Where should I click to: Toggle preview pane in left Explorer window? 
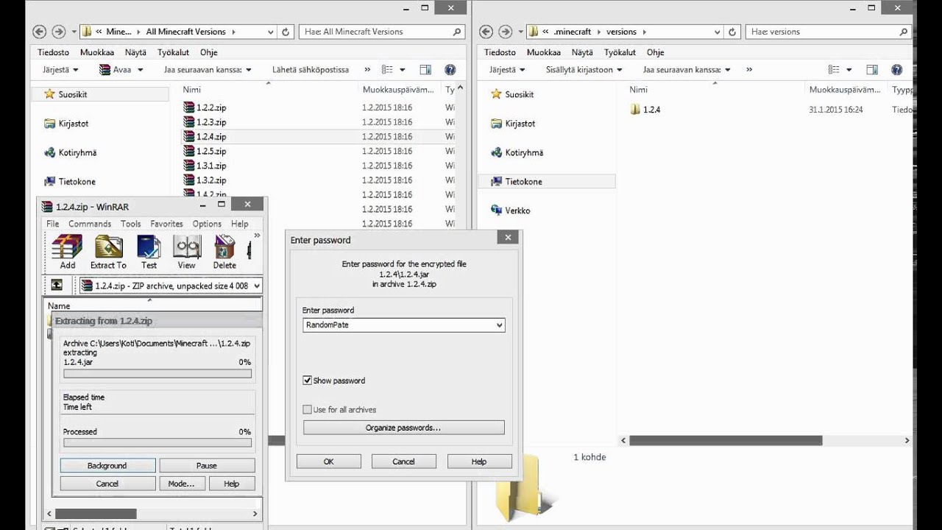[x=425, y=70]
